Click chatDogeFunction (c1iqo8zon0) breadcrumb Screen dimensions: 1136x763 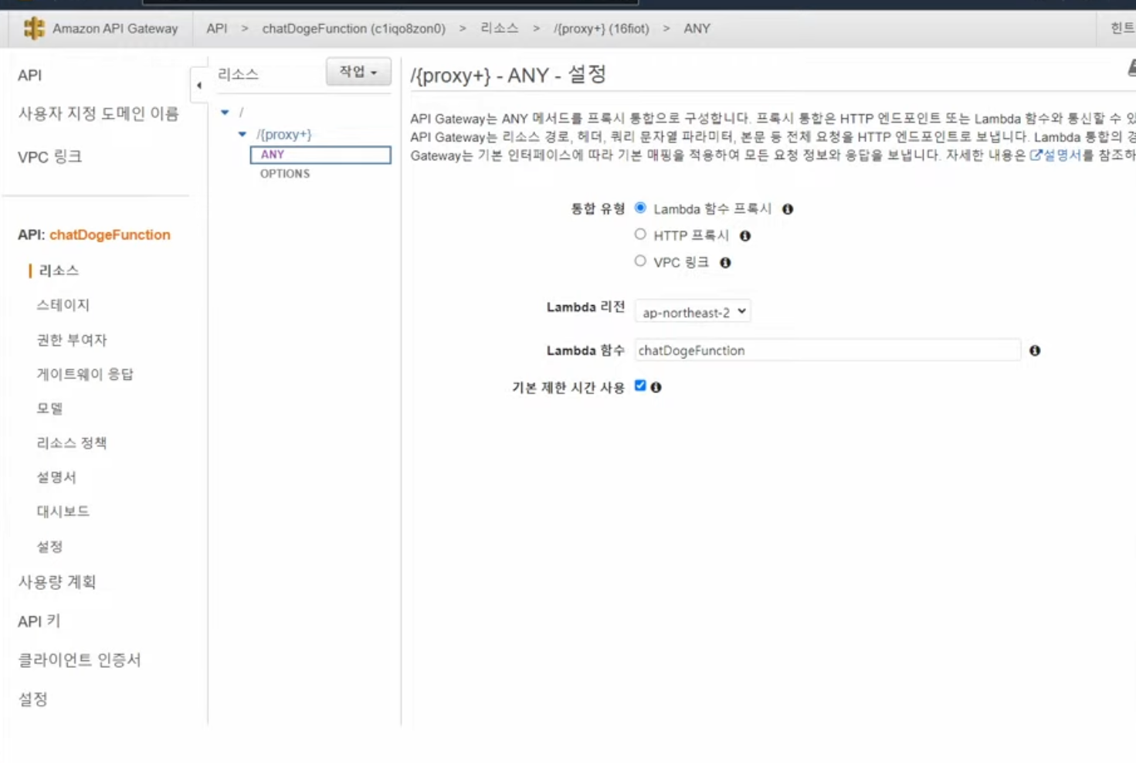point(354,29)
